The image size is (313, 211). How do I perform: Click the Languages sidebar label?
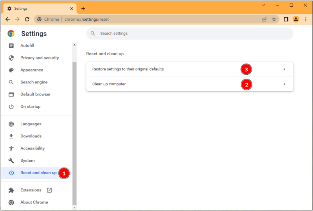pyautogui.click(x=31, y=124)
